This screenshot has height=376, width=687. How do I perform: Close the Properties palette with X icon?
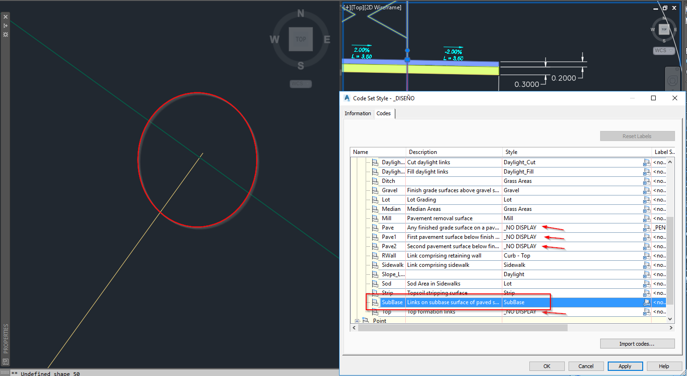click(x=6, y=17)
